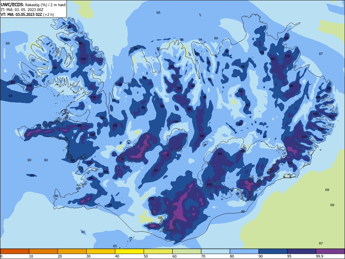Click the pale blue 70–80 legend swatch
The image size is (345, 259).
pyautogui.click(x=215, y=251)
